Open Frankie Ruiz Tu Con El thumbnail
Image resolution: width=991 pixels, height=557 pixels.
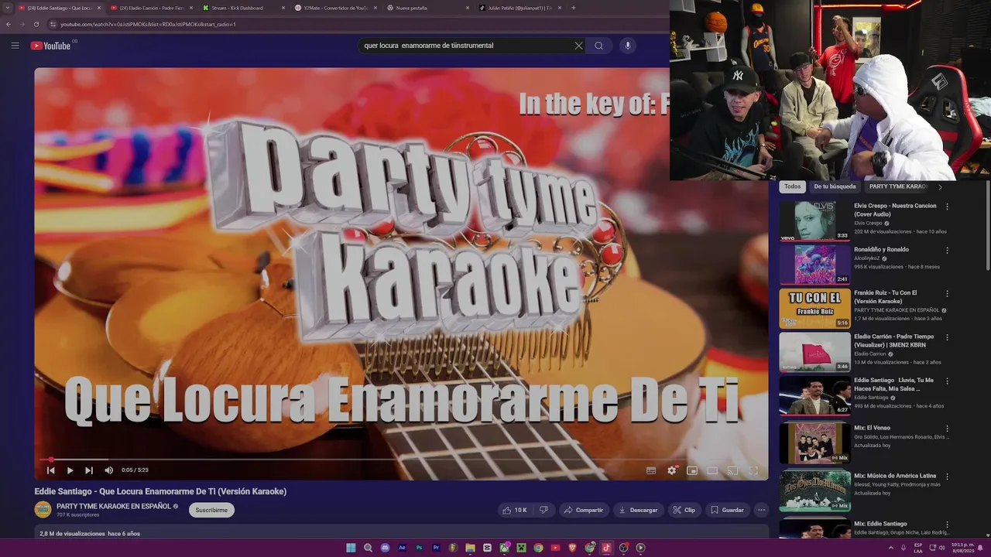click(814, 308)
